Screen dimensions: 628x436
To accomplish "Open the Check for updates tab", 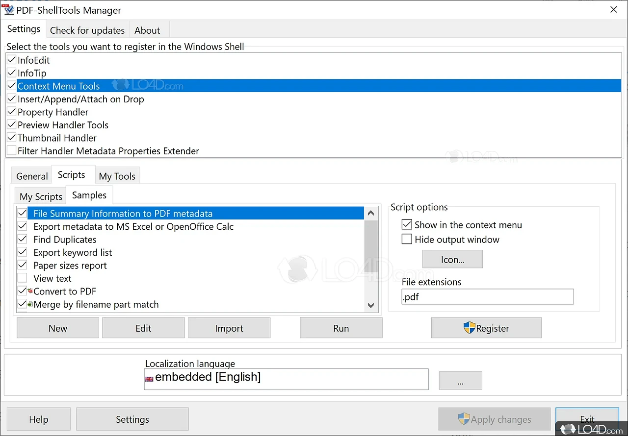I will pos(87,30).
